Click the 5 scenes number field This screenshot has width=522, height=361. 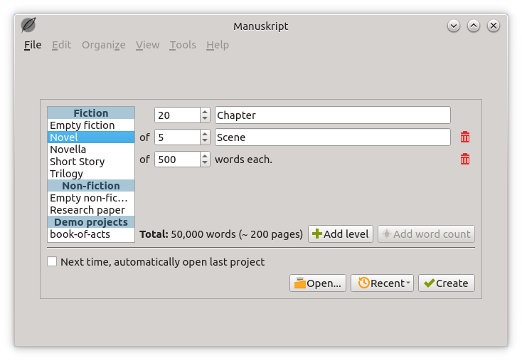click(x=178, y=137)
